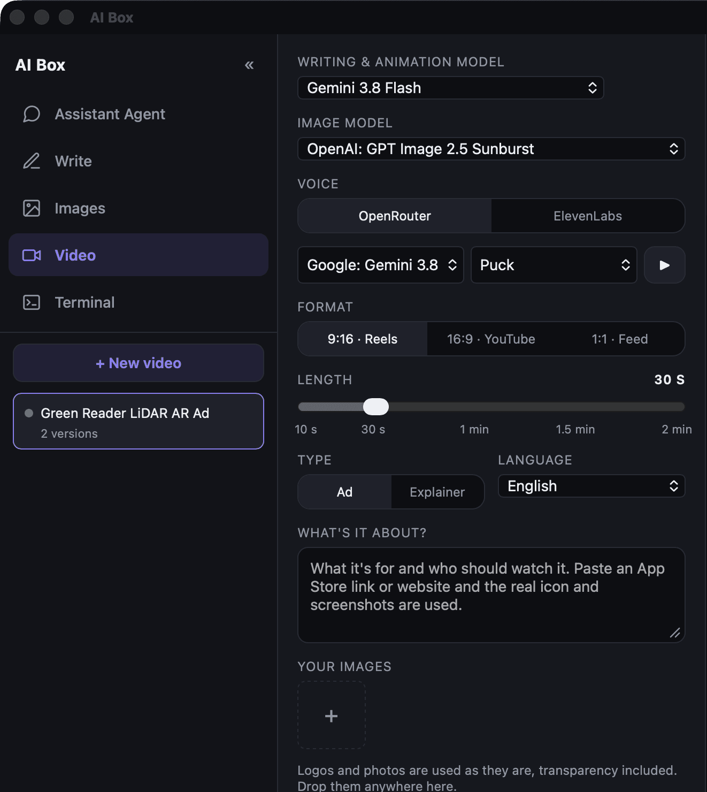
Task: Click the 1.5 min length label
Action: pyautogui.click(x=575, y=429)
